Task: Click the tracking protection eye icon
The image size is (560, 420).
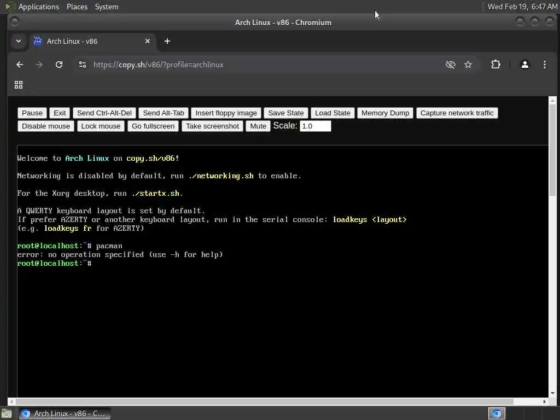Action: [451, 65]
